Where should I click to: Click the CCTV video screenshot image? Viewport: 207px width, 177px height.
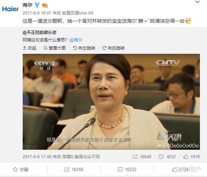coord(111,102)
